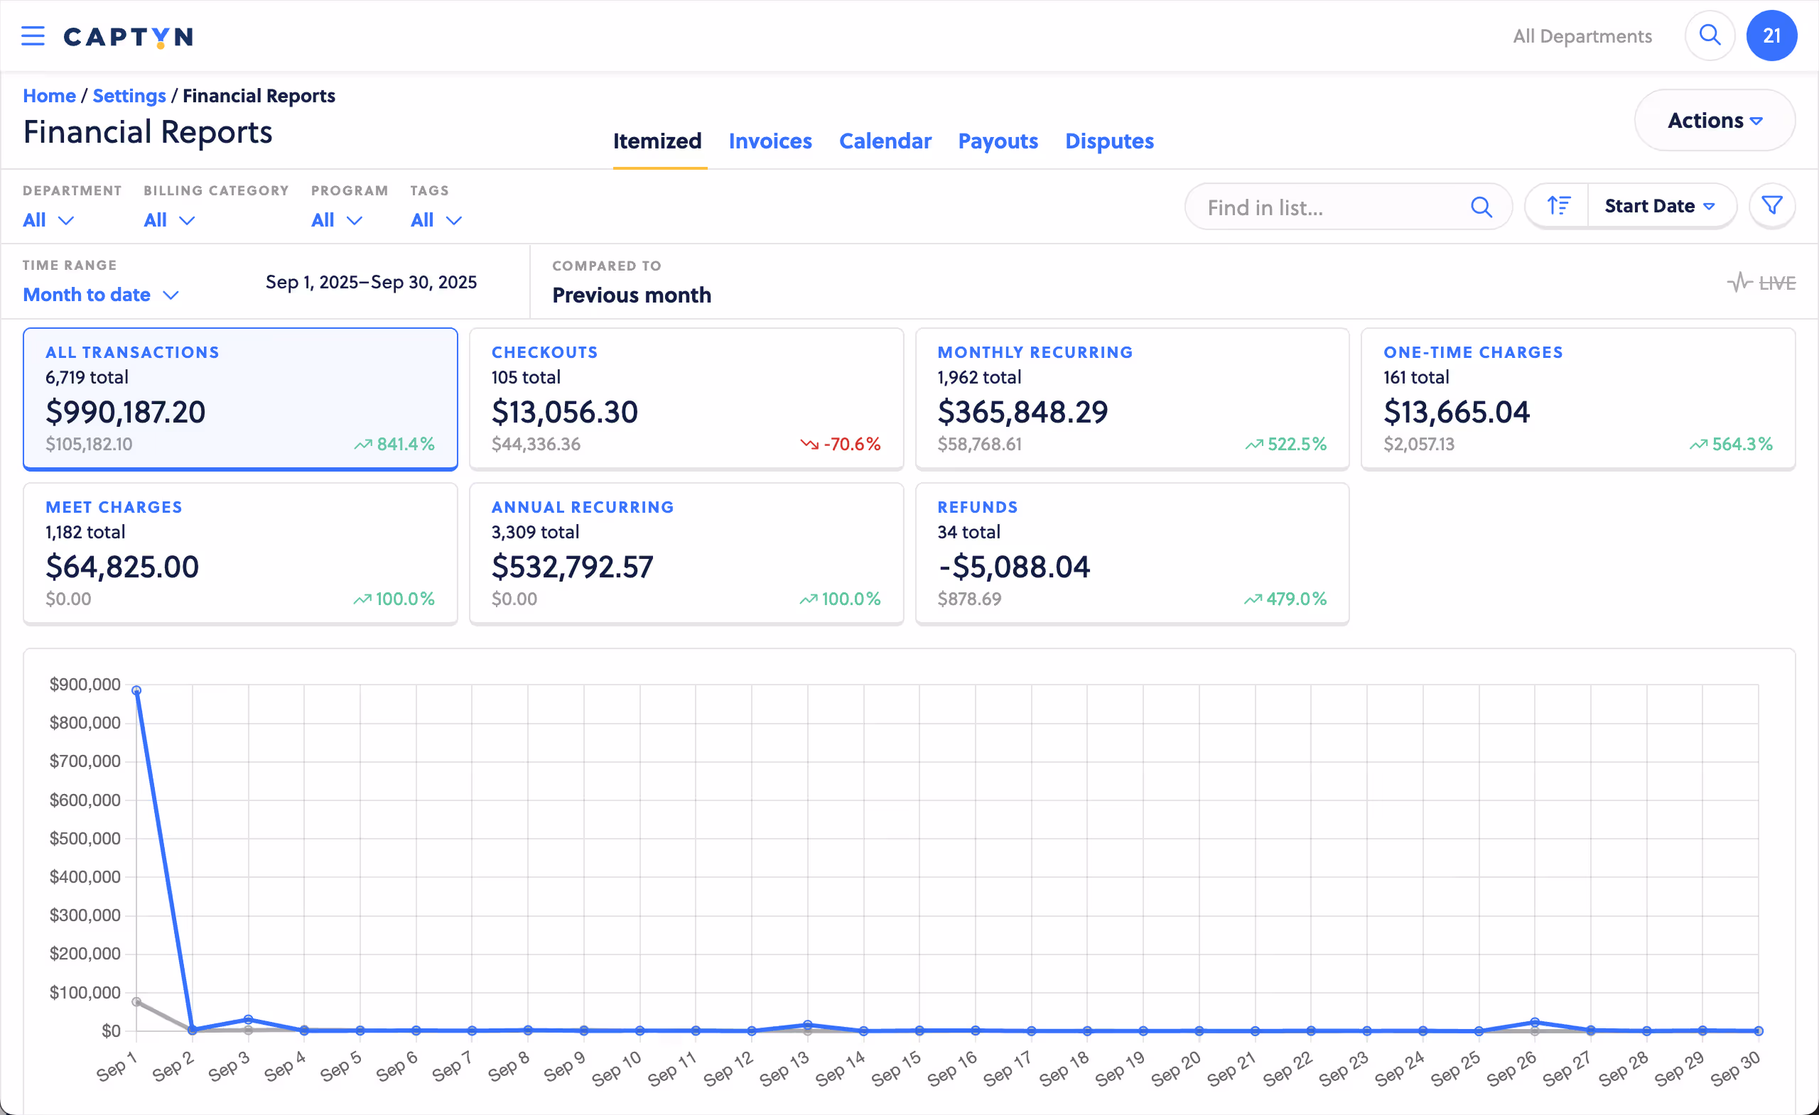The width and height of the screenshot is (1819, 1115).
Task: Click the global search magnifier icon
Action: tap(1709, 36)
